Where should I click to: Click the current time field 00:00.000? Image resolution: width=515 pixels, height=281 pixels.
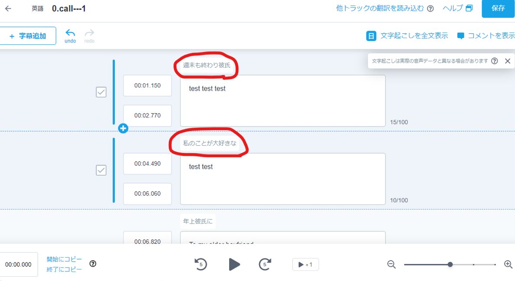pyautogui.click(x=18, y=265)
